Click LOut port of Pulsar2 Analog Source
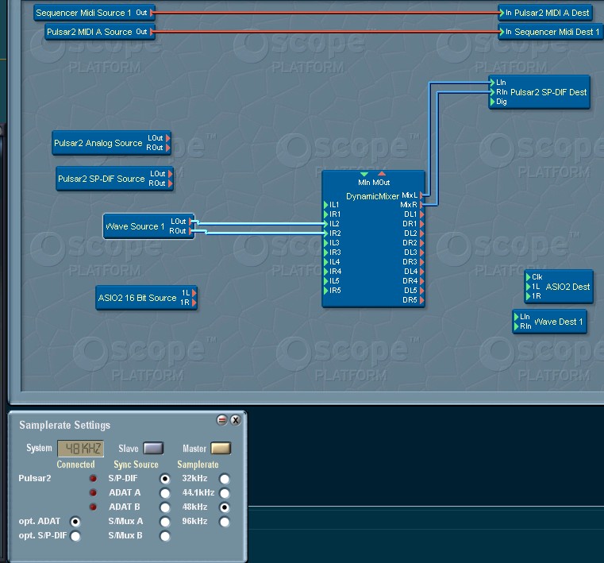Viewport: 604px width, 563px height. click(167, 138)
